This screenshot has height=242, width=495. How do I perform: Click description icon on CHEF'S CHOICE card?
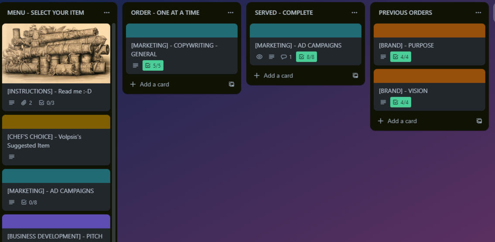(11, 156)
